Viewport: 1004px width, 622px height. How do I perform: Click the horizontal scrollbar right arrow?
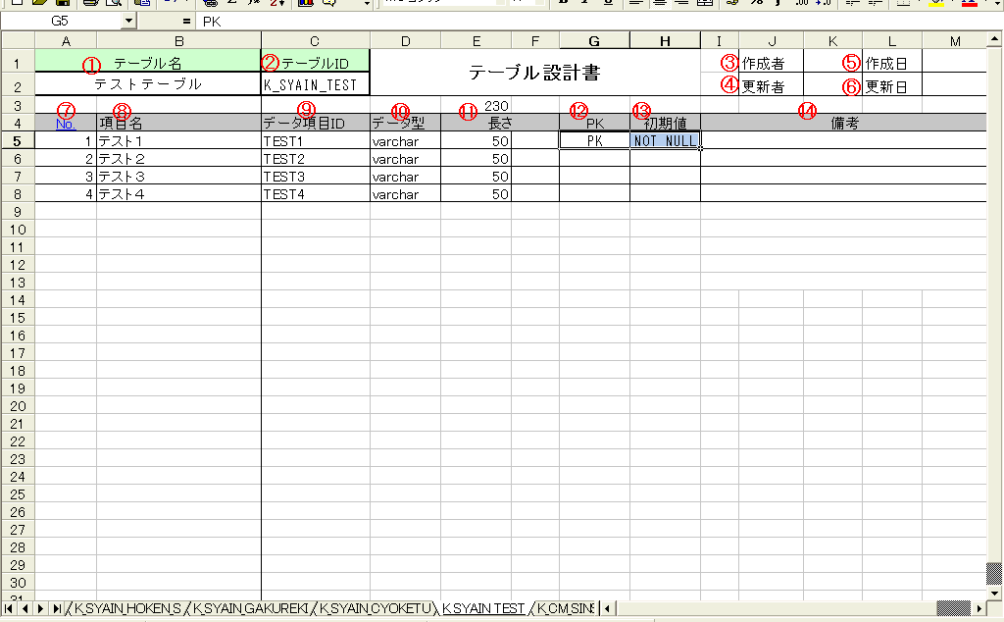(978, 609)
